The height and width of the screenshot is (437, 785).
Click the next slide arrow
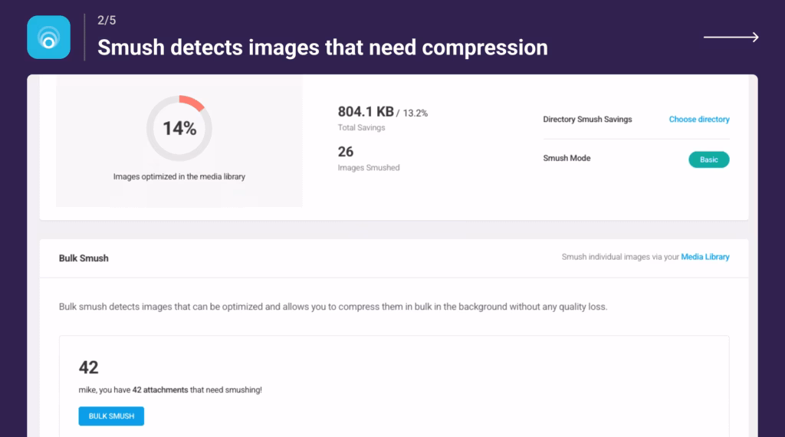click(731, 37)
